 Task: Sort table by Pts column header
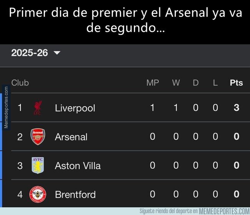click(x=236, y=83)
